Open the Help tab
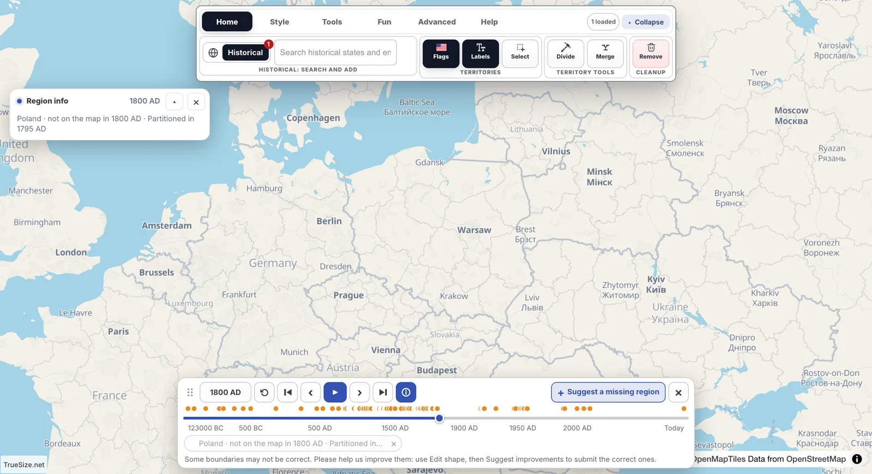This screenshot has height=474, width=872. (x=489, y=22)
